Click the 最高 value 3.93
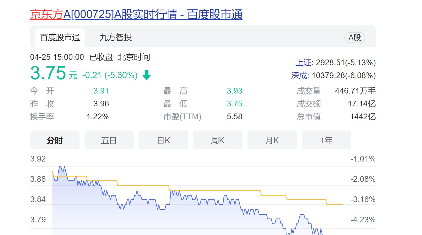This screenshot has height=235, width=422. (235, 91)
